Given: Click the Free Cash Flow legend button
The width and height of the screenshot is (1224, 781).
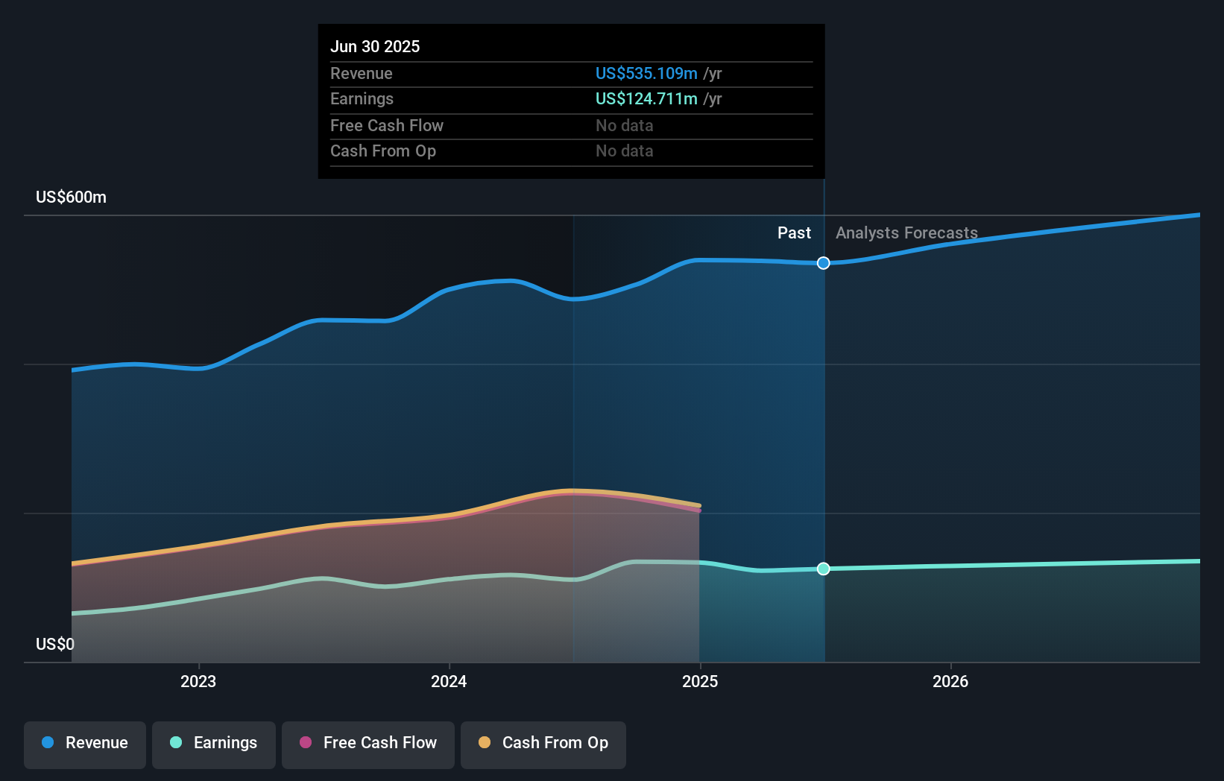Looking at the screenshot, I should (x=368, y=744).
